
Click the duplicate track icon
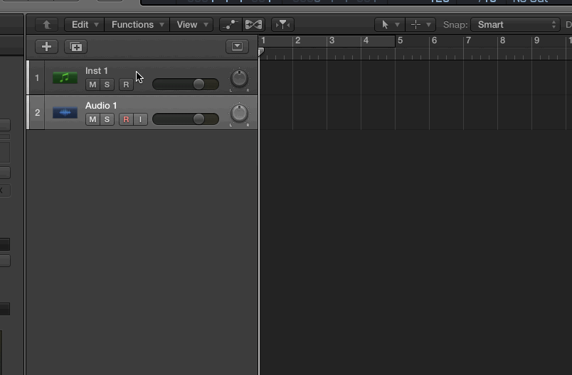point(76,47)
